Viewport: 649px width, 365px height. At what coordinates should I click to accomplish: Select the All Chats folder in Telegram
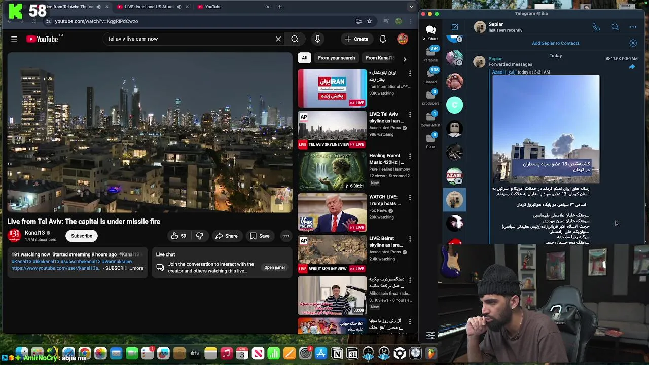430,32
